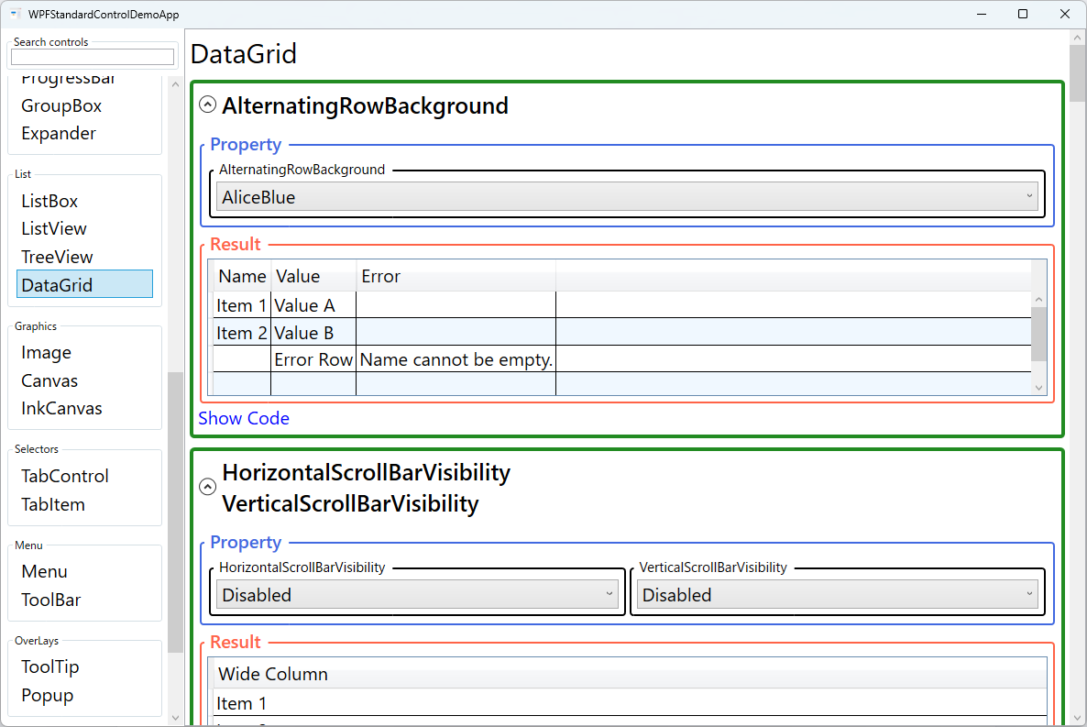Click the sidebar scroll up arrow
The image size is (1087, 727).
click(x=175, y=84)
